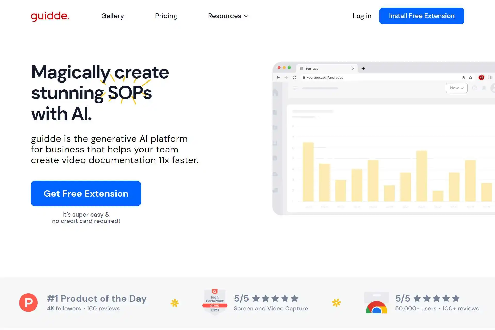Click the guidde extension icon in the mock browser
The height and width of the screenshot is (330, 495).
[481, 77]
